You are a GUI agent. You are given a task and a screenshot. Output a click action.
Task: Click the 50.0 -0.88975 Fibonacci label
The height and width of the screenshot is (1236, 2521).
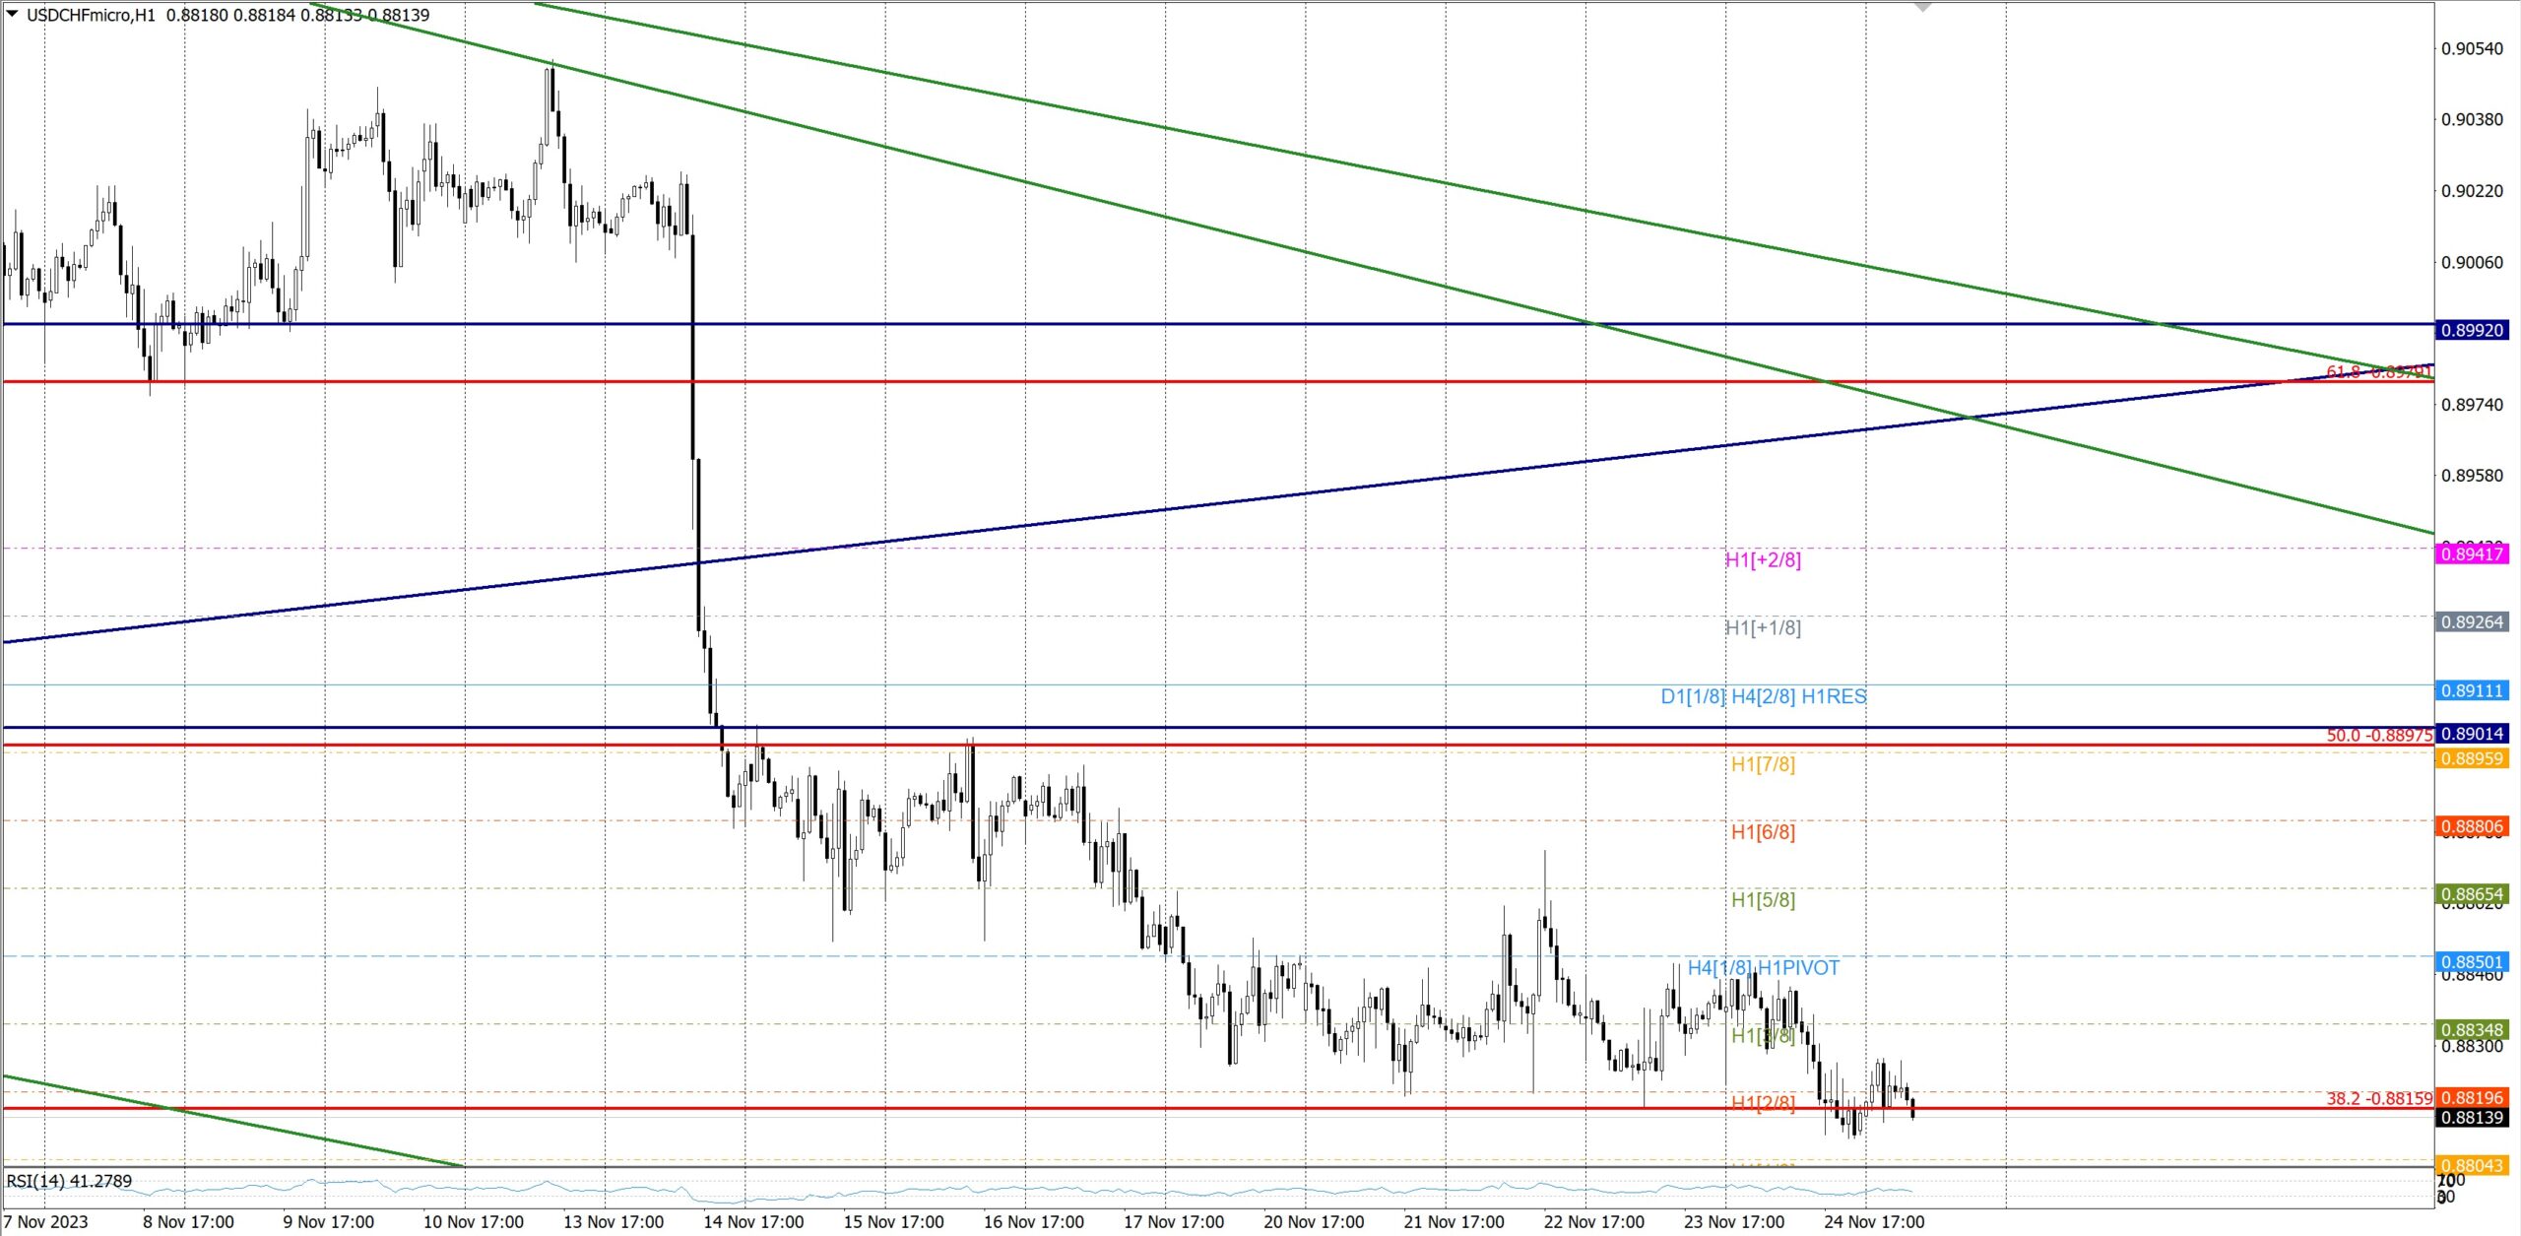[2378, 736]
